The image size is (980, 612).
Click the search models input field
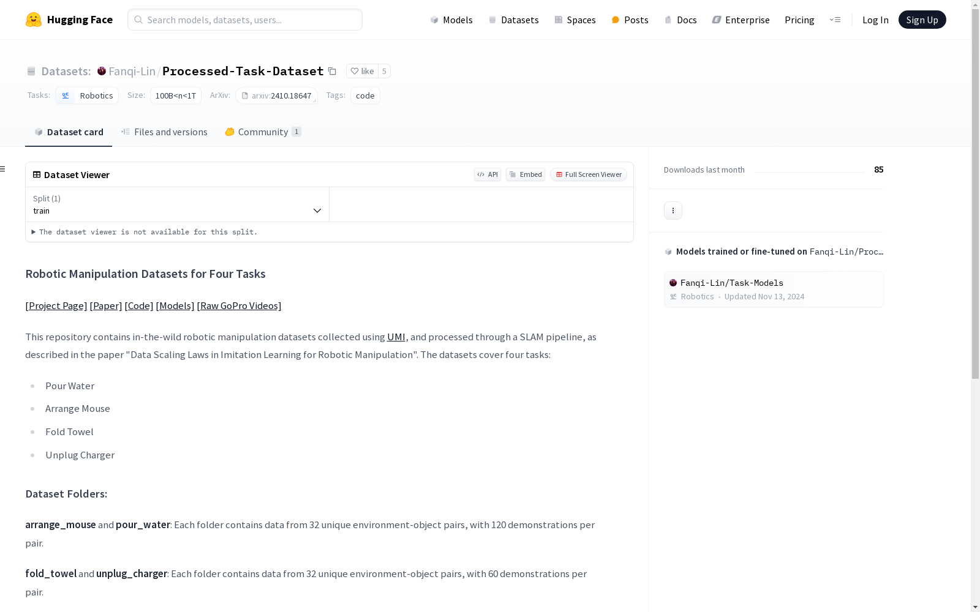[245, 20]
